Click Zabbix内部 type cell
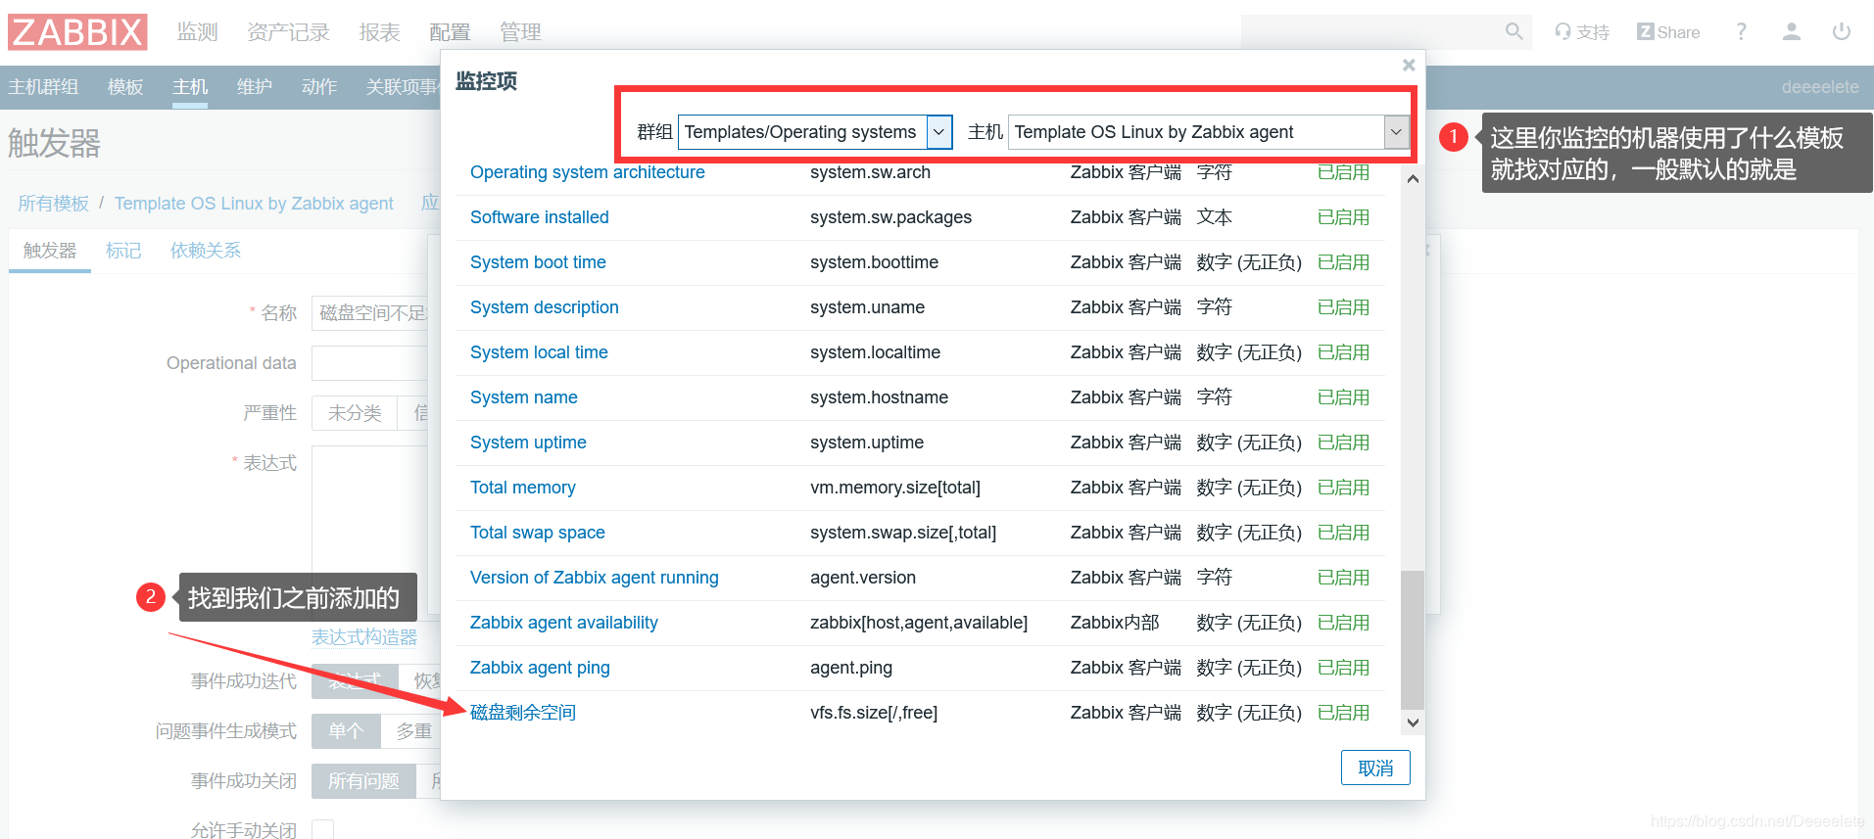This screenshot has width=1874, height=839. (x=1115, y=623)
